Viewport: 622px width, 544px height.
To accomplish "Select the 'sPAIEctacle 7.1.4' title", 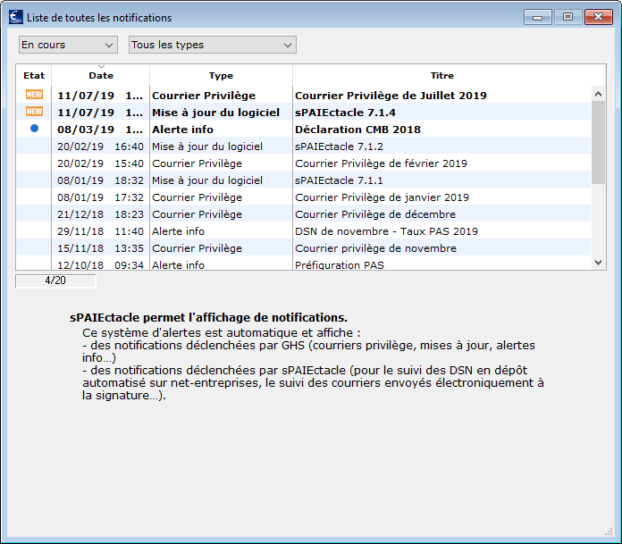I will [345, 113].
